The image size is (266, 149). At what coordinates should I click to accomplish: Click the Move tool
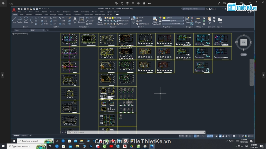pos(44,18)
